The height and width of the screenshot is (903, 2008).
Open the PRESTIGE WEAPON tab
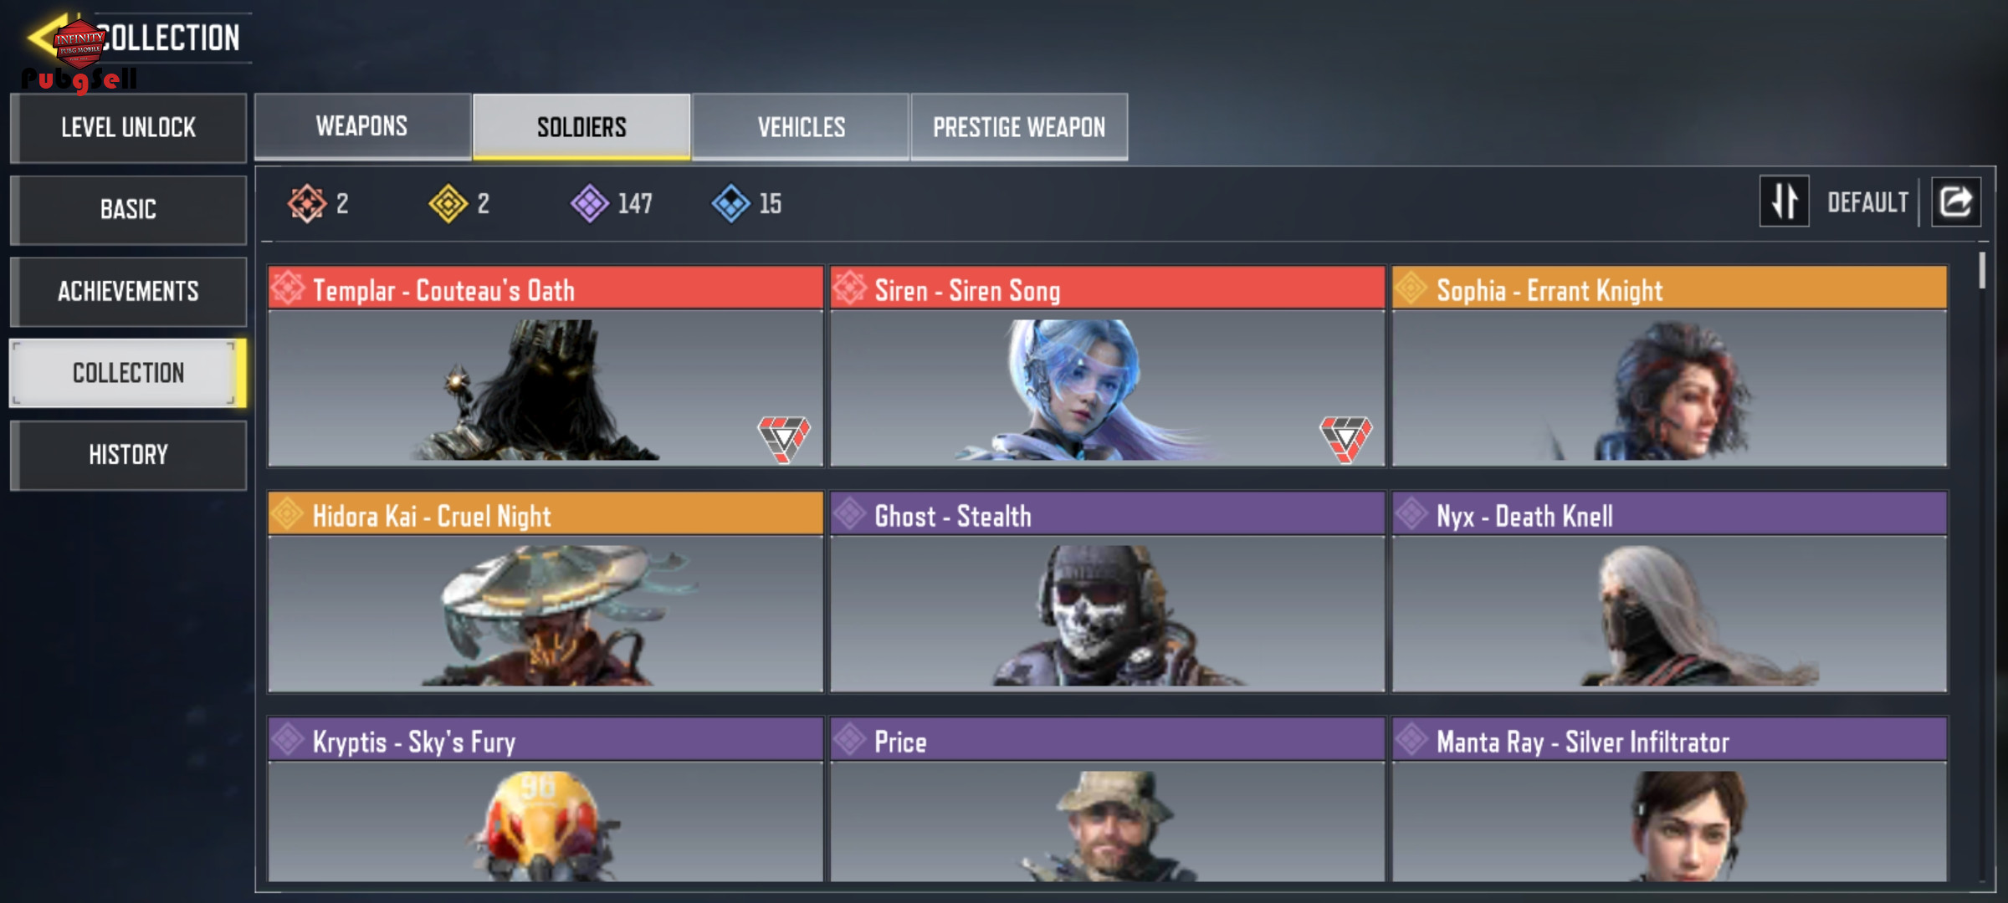[x=1019, y=126]
